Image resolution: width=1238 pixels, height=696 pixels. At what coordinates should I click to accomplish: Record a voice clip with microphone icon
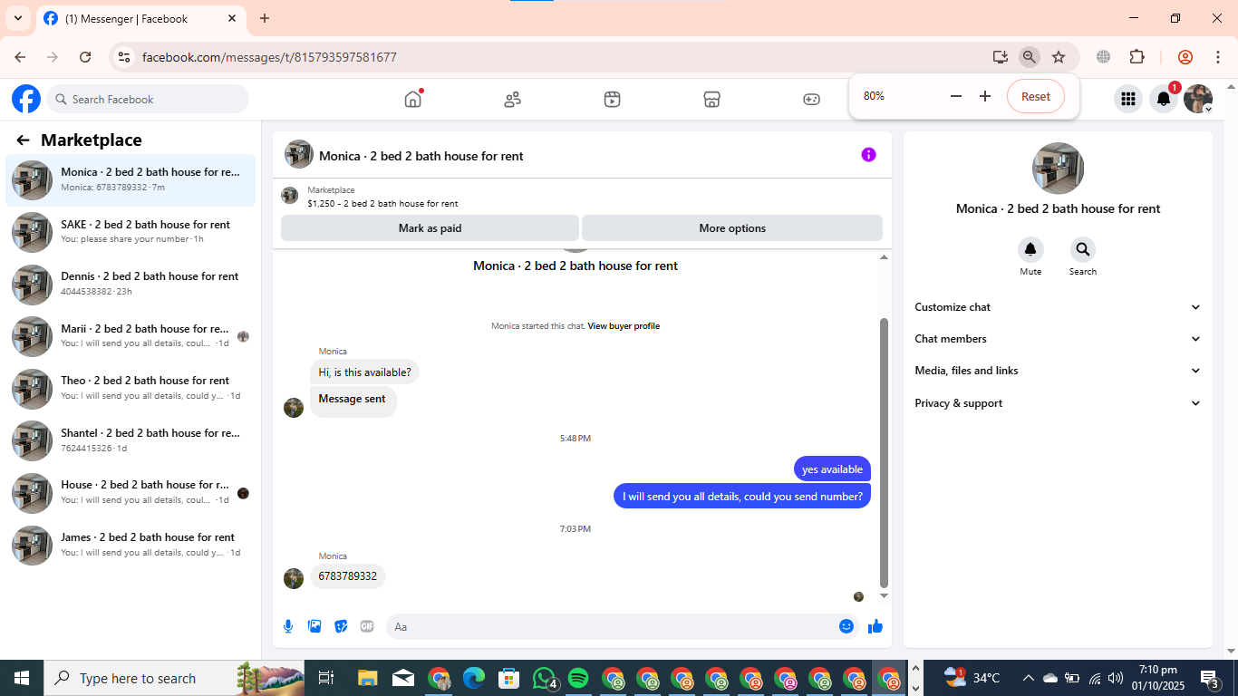click(x=288, y=626)
